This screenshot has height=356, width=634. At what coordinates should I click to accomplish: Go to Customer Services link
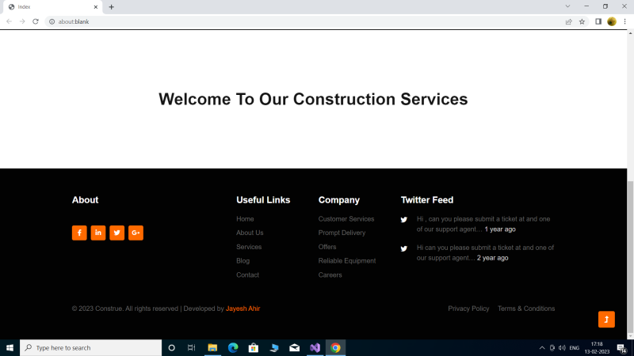[x=346, y=219]
